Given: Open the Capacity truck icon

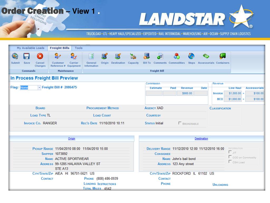Looking at the screenshot, I should click(133, 56).
